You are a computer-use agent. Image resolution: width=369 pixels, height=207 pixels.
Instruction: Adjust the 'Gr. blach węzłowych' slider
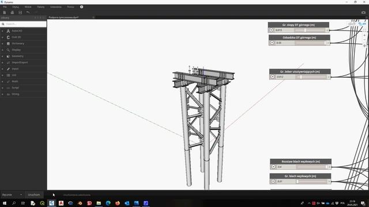click(x=311, y=181)
